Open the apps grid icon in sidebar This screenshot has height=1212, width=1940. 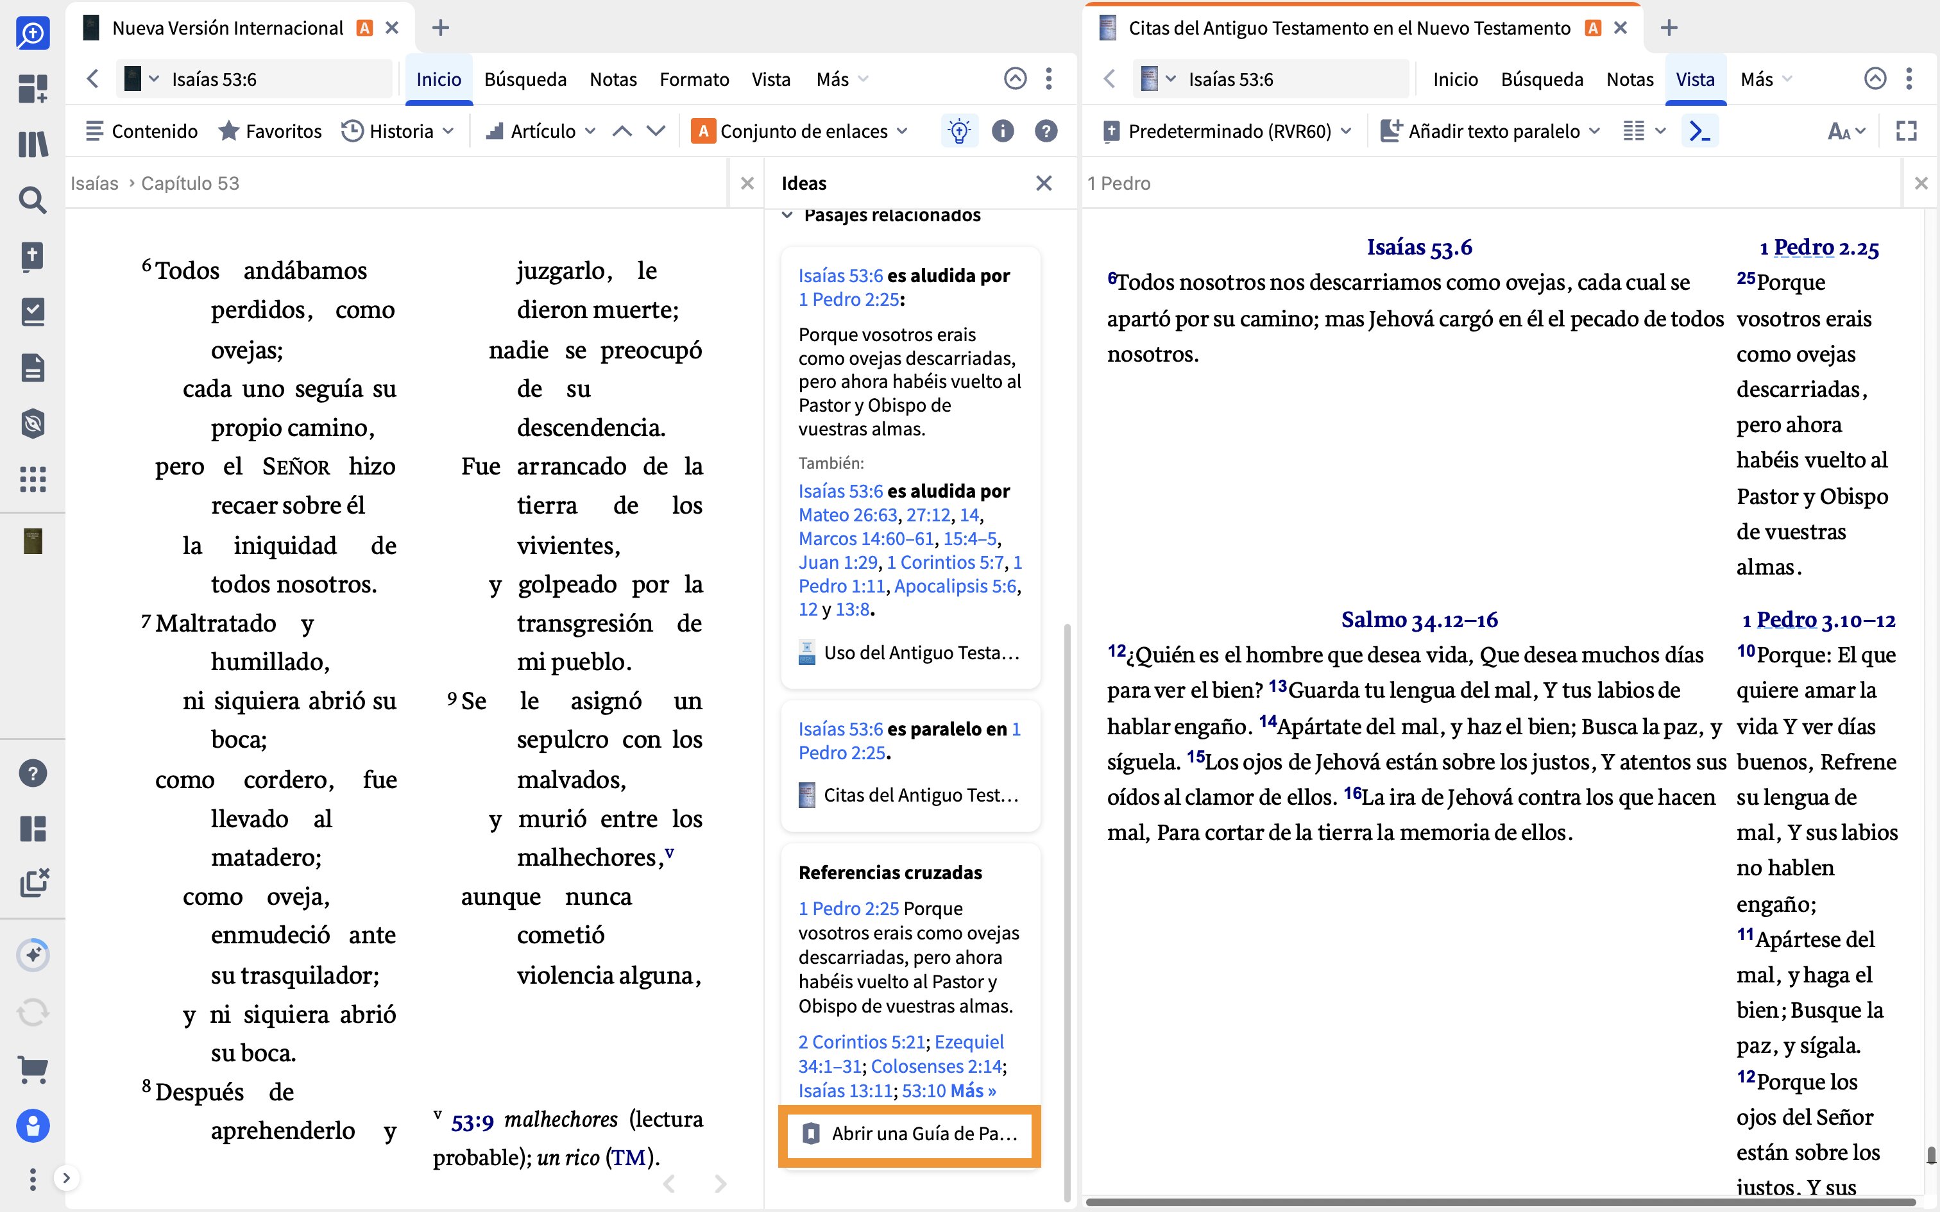click(33, 480)
